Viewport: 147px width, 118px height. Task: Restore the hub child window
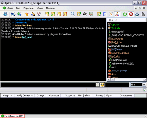(x=140, y=8)
